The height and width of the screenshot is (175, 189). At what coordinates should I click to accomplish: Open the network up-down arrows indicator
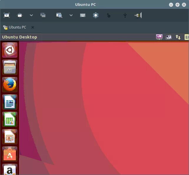pos(178,37)
